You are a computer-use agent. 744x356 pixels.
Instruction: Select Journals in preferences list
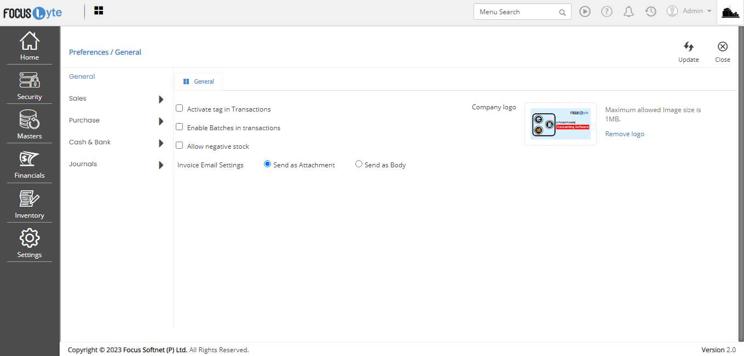click(83, 164)
